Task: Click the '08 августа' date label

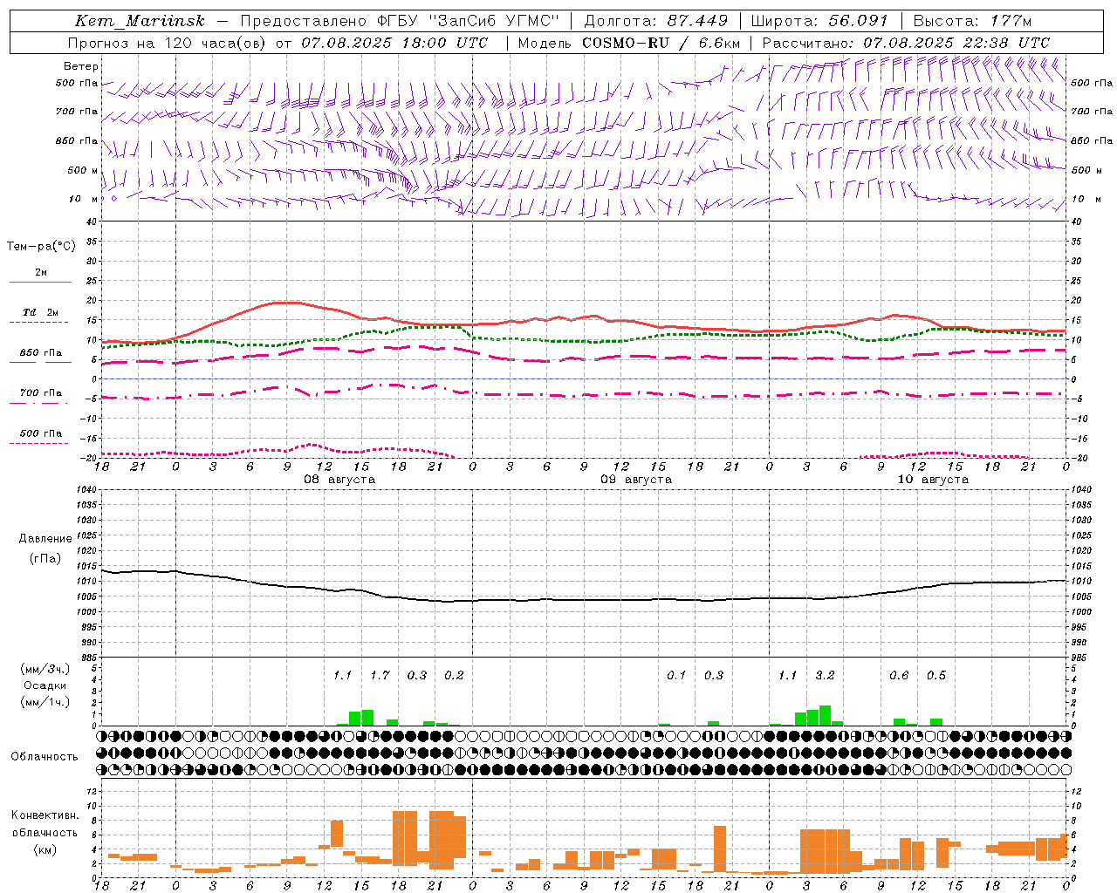Action: [x=339, y=480]
